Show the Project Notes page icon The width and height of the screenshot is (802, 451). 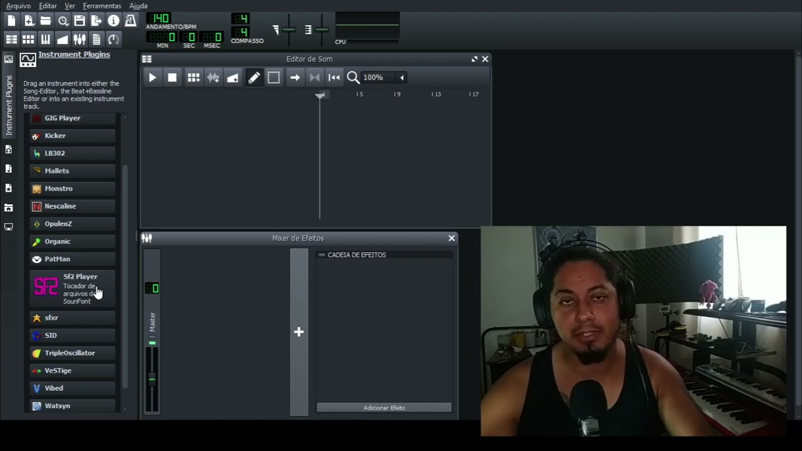point(96,39)
